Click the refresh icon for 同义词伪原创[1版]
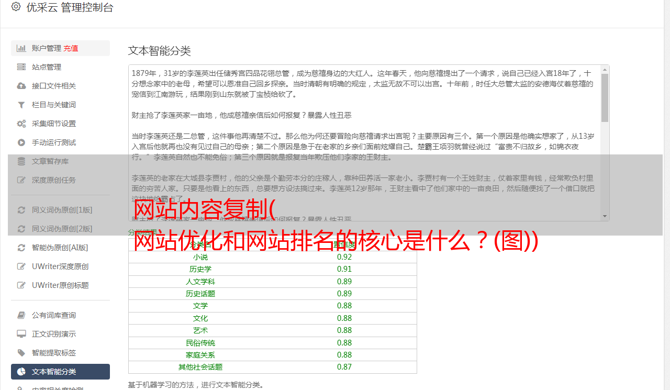Image resolution: width=670 pixels, height=390 pixels. [21, 210]
